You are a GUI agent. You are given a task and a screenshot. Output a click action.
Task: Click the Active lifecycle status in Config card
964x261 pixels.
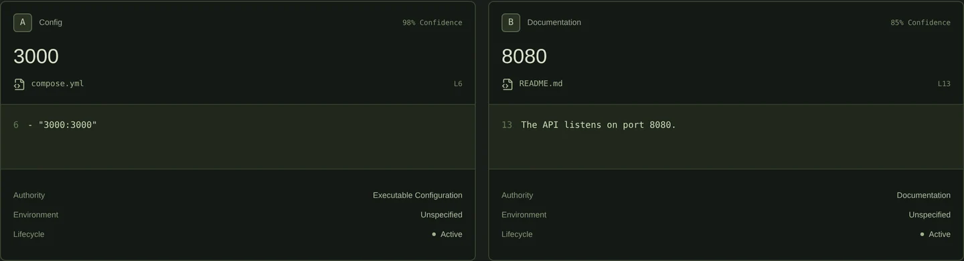[x=447, y=234]
